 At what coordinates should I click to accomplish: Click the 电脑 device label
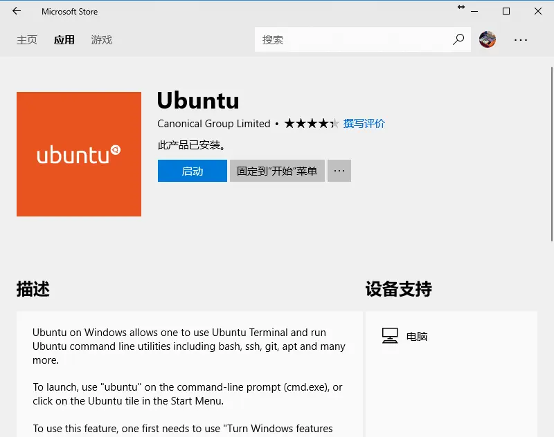[417, 337]
